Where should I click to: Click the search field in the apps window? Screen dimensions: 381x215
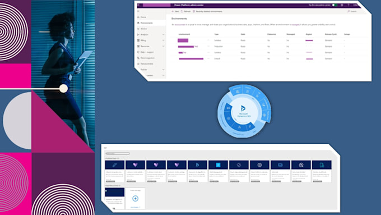coord(118,154)
